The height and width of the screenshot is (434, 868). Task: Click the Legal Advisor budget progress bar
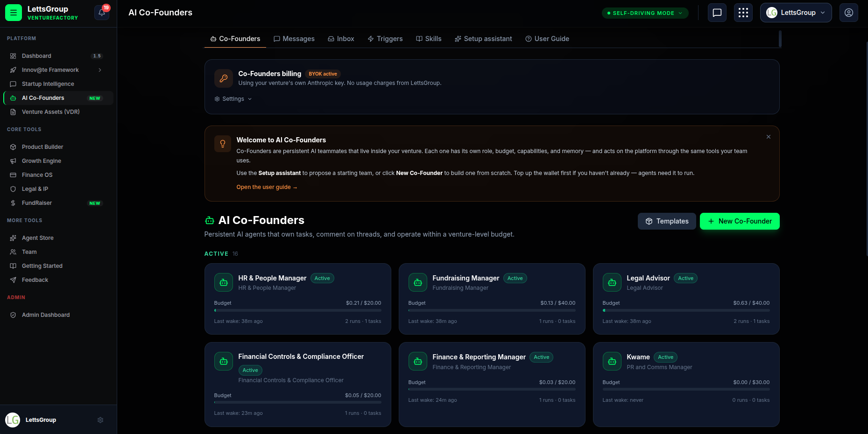[x=686, y=310]
